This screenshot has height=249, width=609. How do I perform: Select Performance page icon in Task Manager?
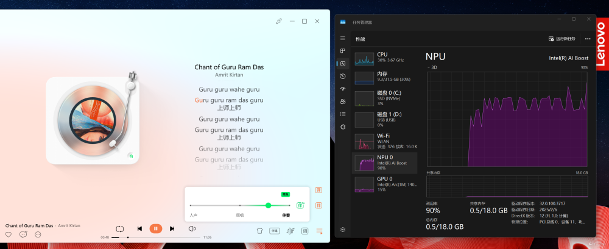click(x=342, y=64)
